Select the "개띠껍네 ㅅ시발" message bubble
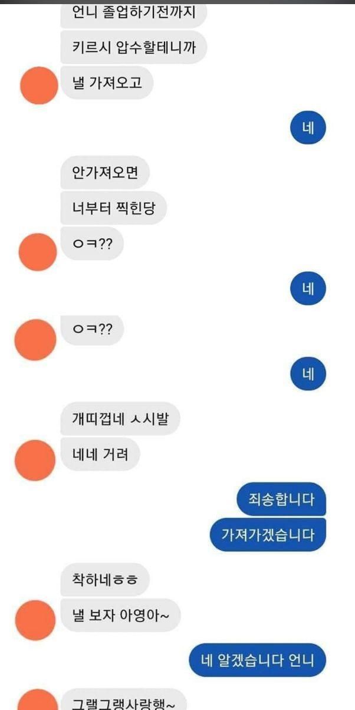This screenshot has width=355, height=710. (x=120, y=419)
